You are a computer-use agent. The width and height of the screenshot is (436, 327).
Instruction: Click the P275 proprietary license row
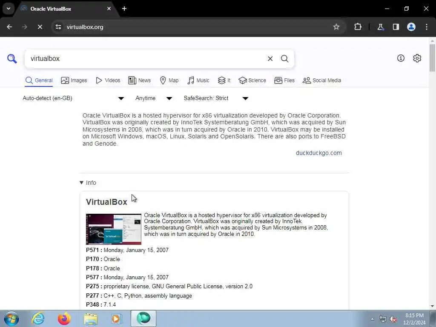[169, 287]
